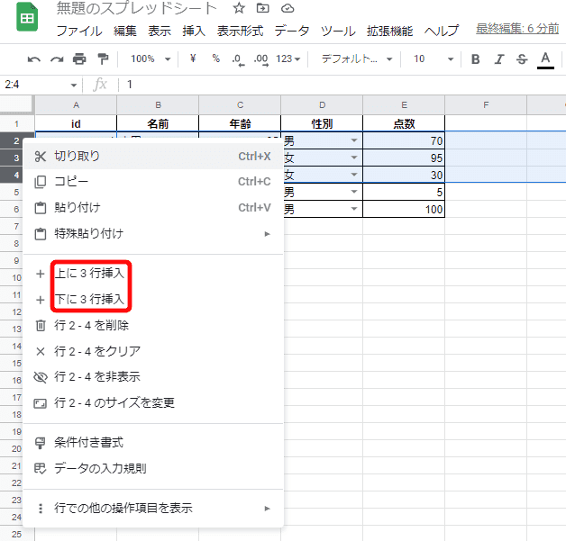Select the paint format roller icon
The width and height of the screenshot is (566, 541).
103,59
